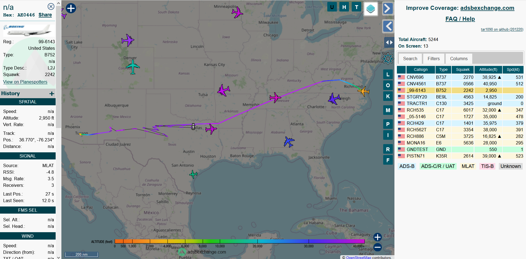Select GNDTEST row in aircraft table
Viewport: 526px width, 259px height.
tap(460, 149)
